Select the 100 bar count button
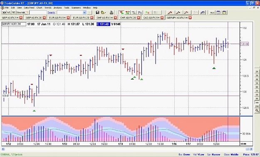This screenshot has height=157, width=260. tap(257, 102)
